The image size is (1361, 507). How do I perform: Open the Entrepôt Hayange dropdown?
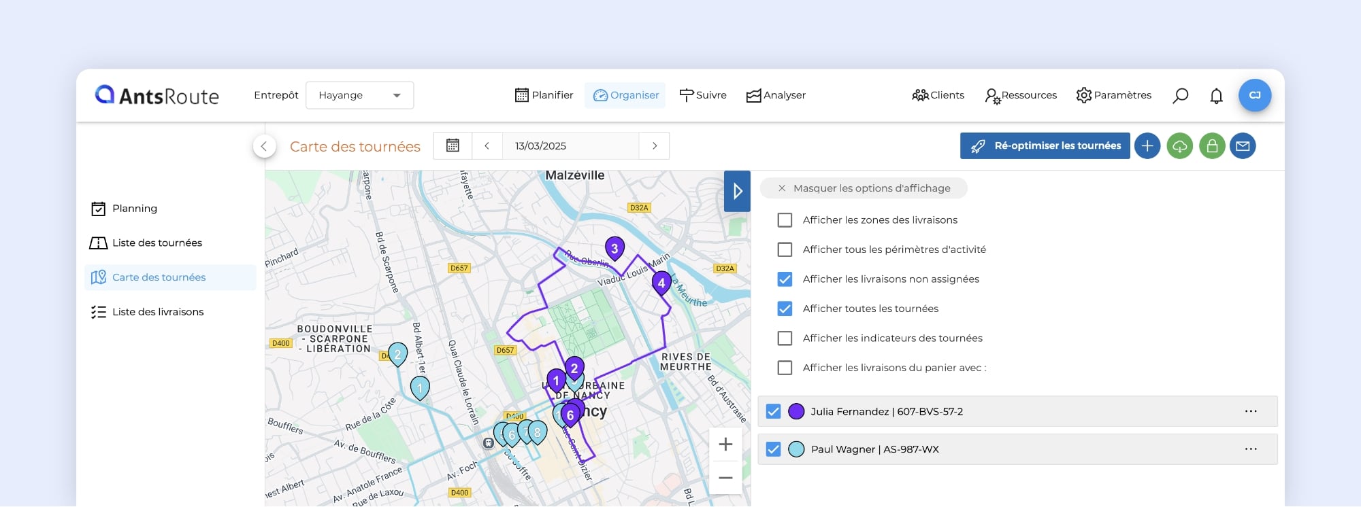pos(359,96)
